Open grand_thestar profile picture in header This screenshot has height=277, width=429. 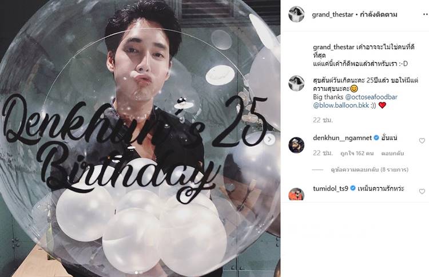pos(296,14)
